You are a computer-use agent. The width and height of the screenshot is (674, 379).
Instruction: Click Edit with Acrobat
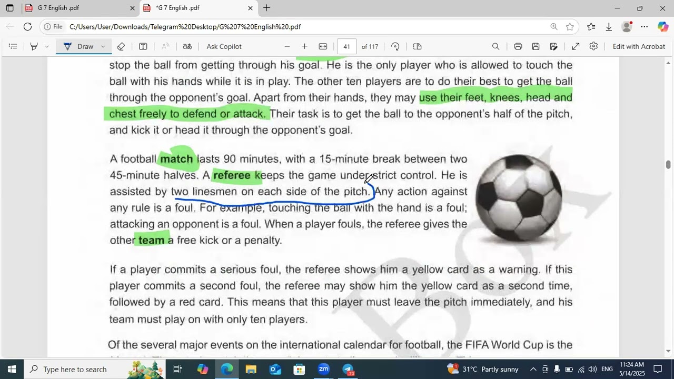pos(639,46)
